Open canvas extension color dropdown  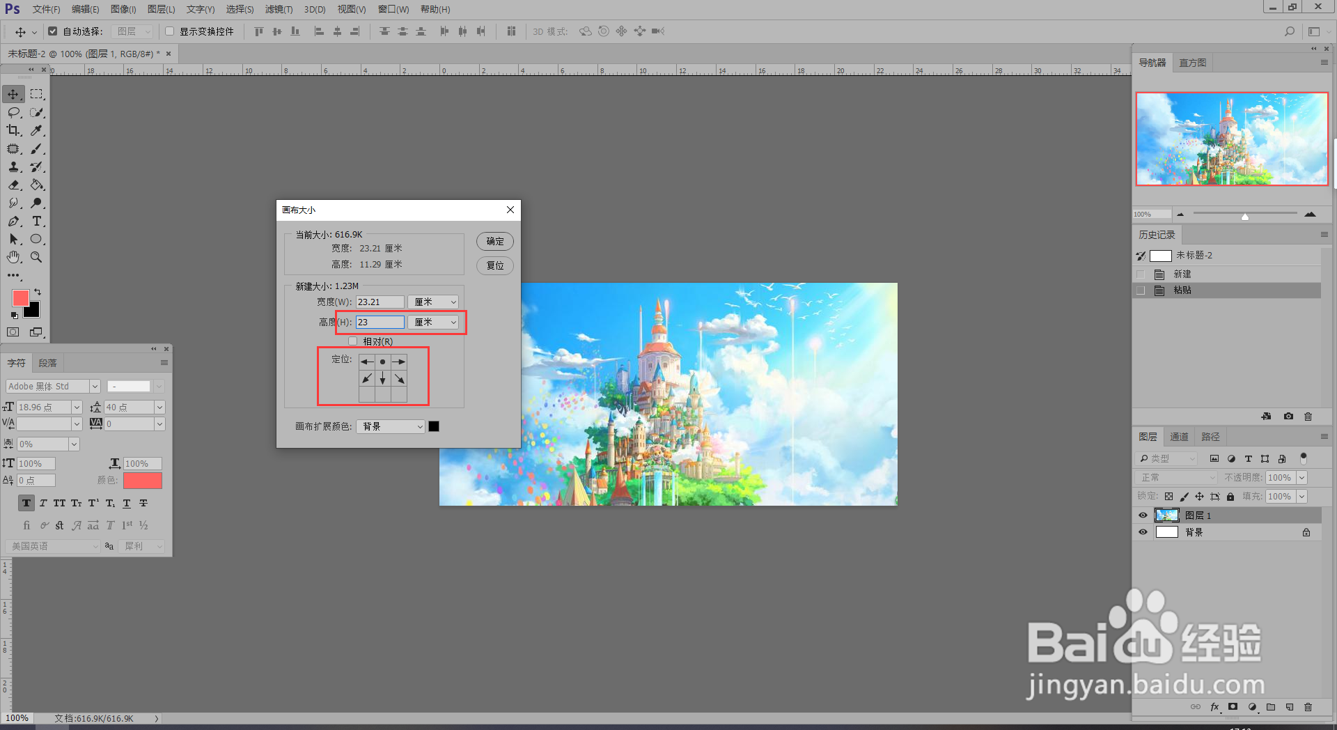[391, 426]
